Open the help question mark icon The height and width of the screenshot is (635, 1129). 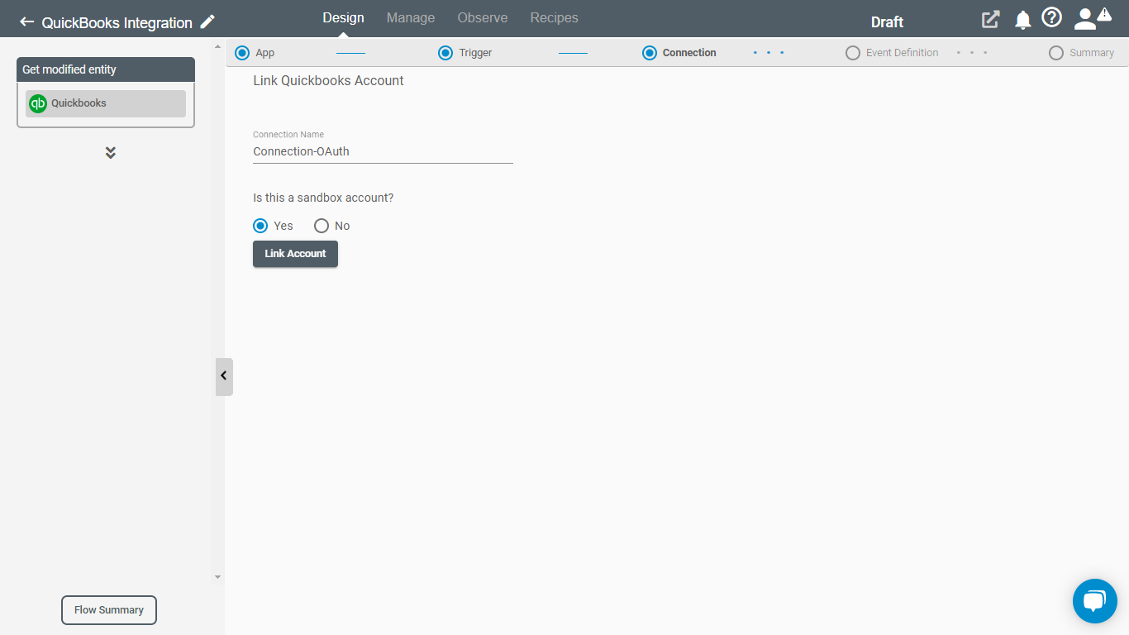[1051, 17]
